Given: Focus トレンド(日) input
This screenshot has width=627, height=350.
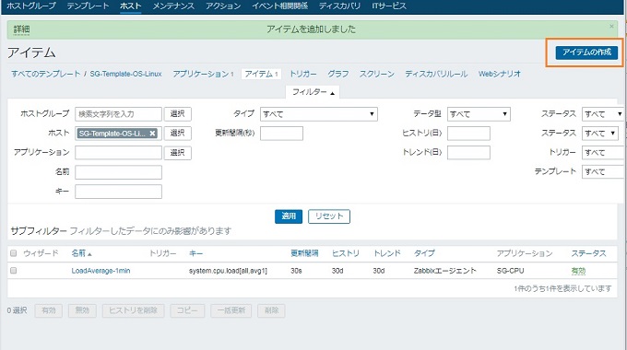Looking at the screenshot, I should 468,153.
